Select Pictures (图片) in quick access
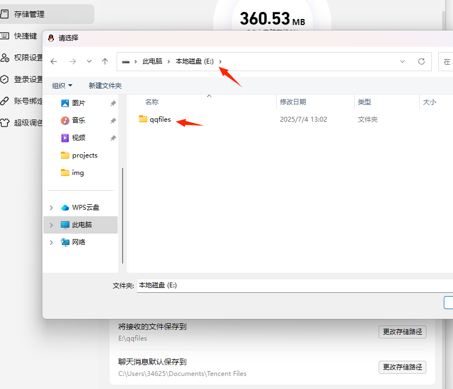Screen dimensions: 453x389 click(78, 103)
